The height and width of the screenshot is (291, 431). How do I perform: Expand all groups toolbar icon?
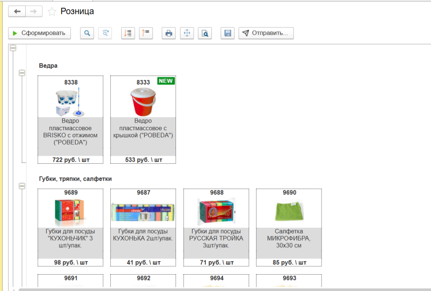pos(128,33)
